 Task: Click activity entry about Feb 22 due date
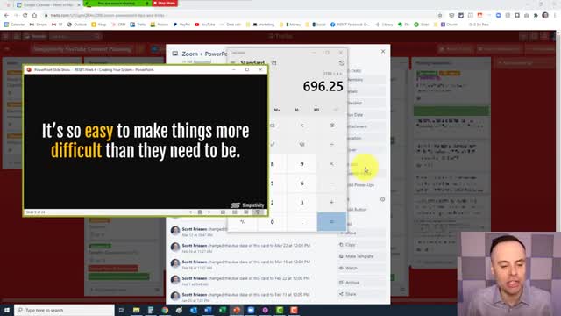pos(245,278)
